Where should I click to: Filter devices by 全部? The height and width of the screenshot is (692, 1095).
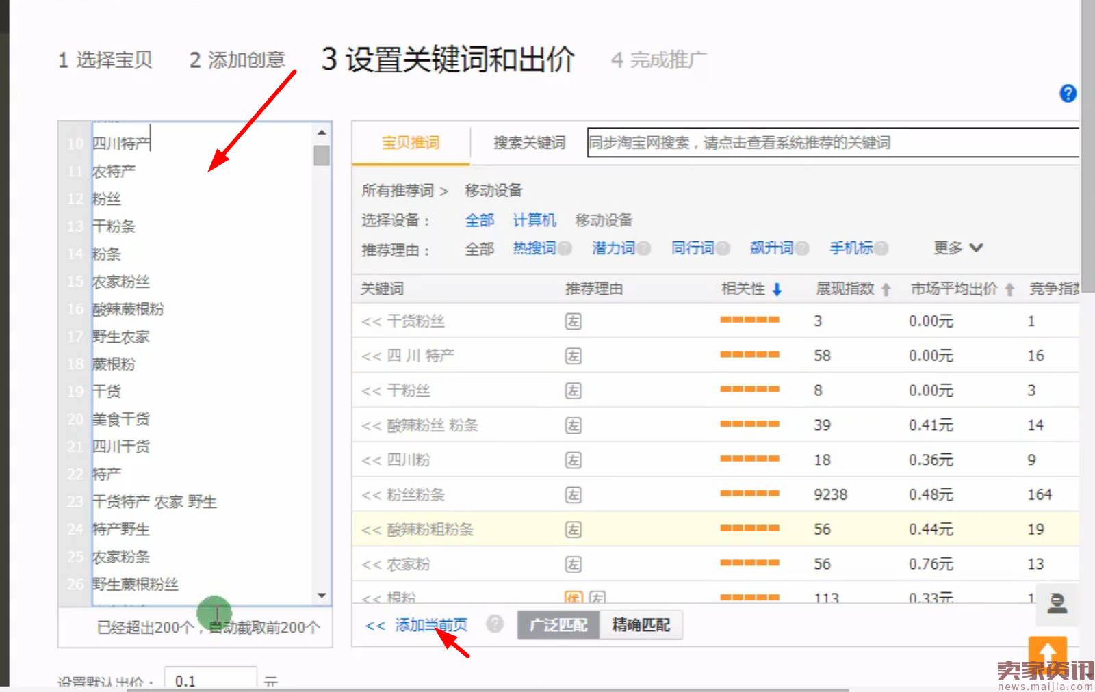point(479,220)
